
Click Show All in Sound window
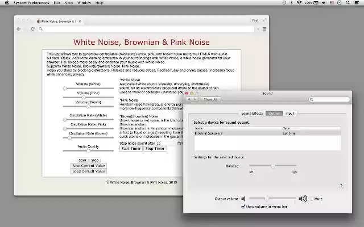(x=210, y=99)
